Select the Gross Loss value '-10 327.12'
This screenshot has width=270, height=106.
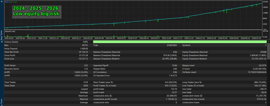(x=83, y=59)
